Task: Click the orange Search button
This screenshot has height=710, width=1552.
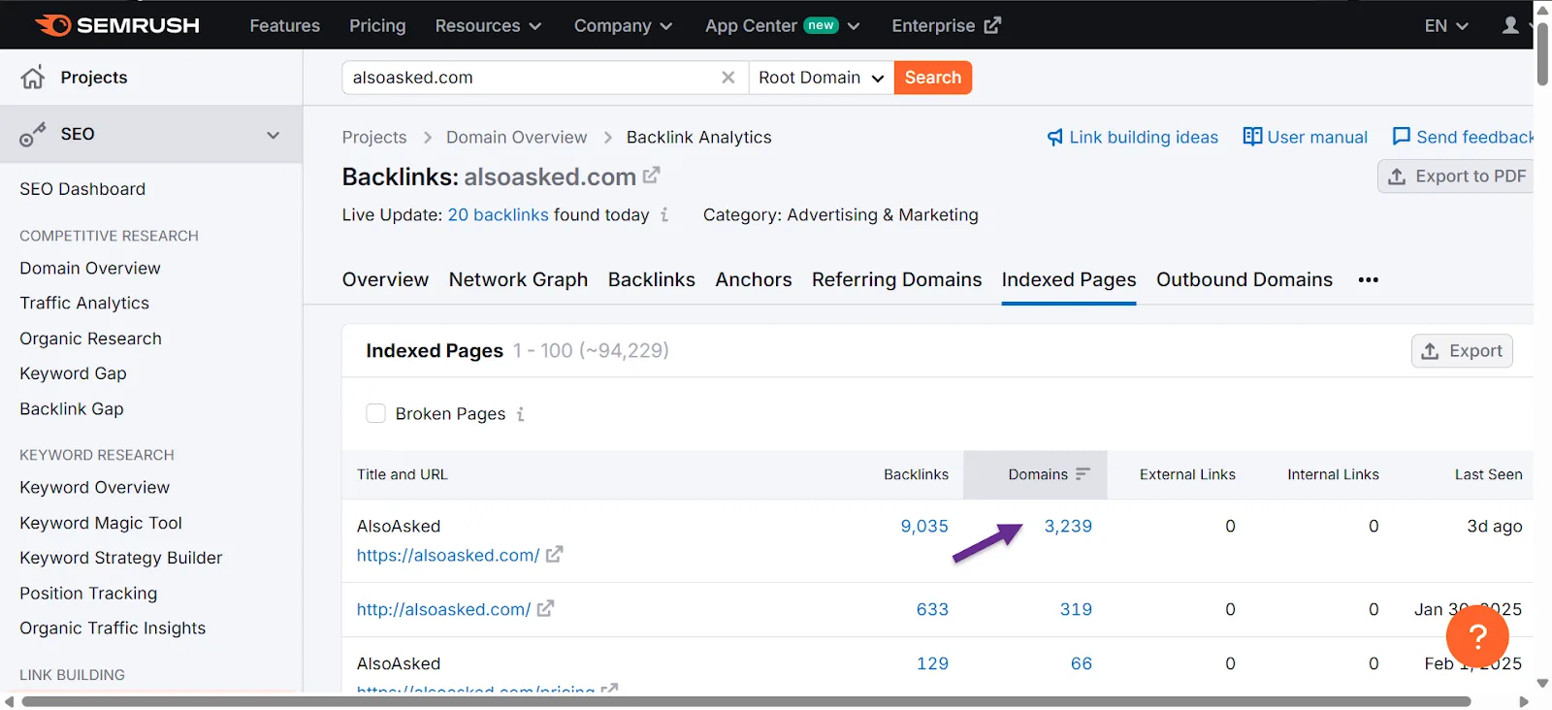Action: click(x=933, y=78)
